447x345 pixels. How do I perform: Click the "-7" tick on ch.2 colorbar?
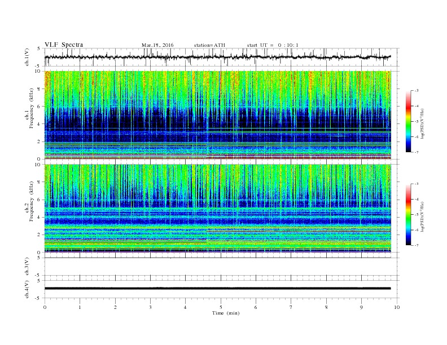coord(416,245)
